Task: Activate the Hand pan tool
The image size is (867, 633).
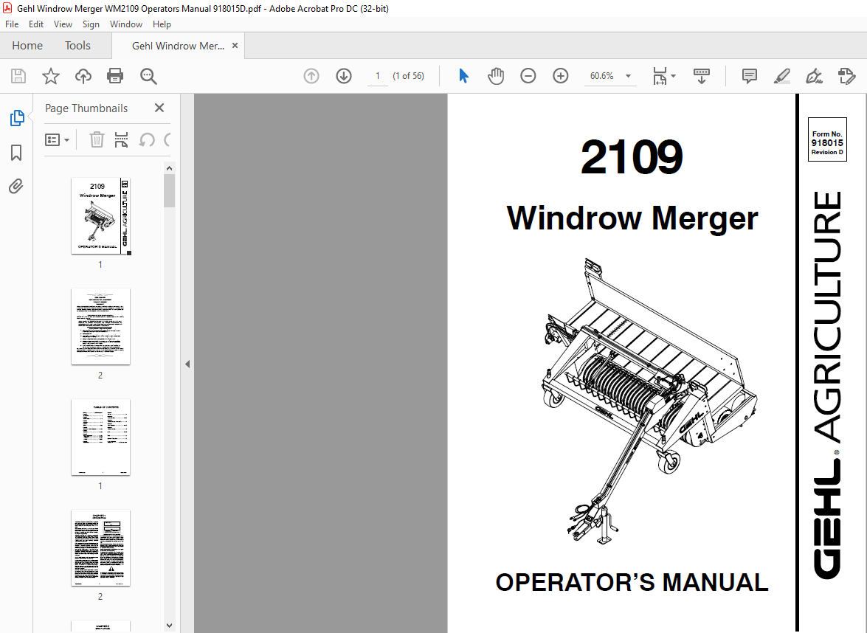Action: tap(495, 76)
